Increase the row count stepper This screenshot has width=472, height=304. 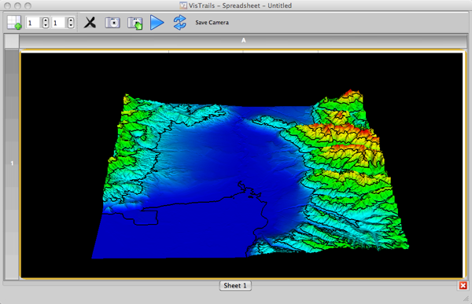click(46, 20)
